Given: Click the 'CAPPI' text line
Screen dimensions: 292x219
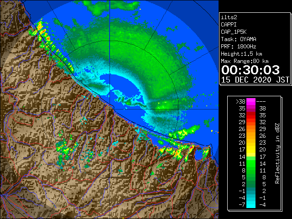Looking at the screenshot, I should click(x=229, y=25).
